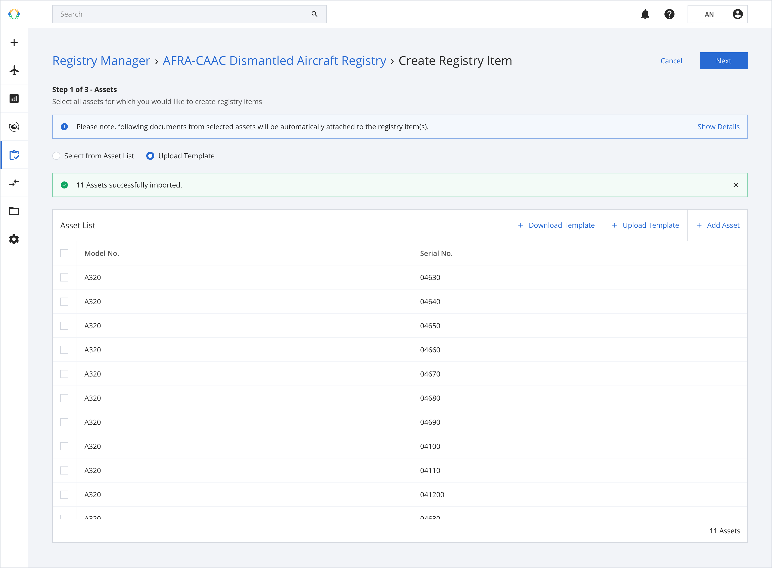This screenshot has height=568, width=772.
Task: Click the 3D package sync sidebar icon
Action: 14,127
